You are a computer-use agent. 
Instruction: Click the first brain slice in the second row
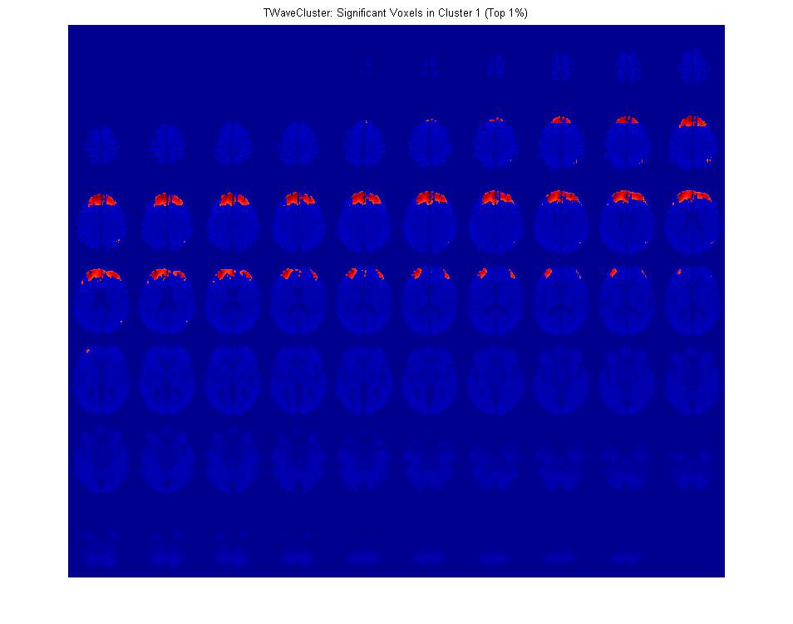click(101, 145)
